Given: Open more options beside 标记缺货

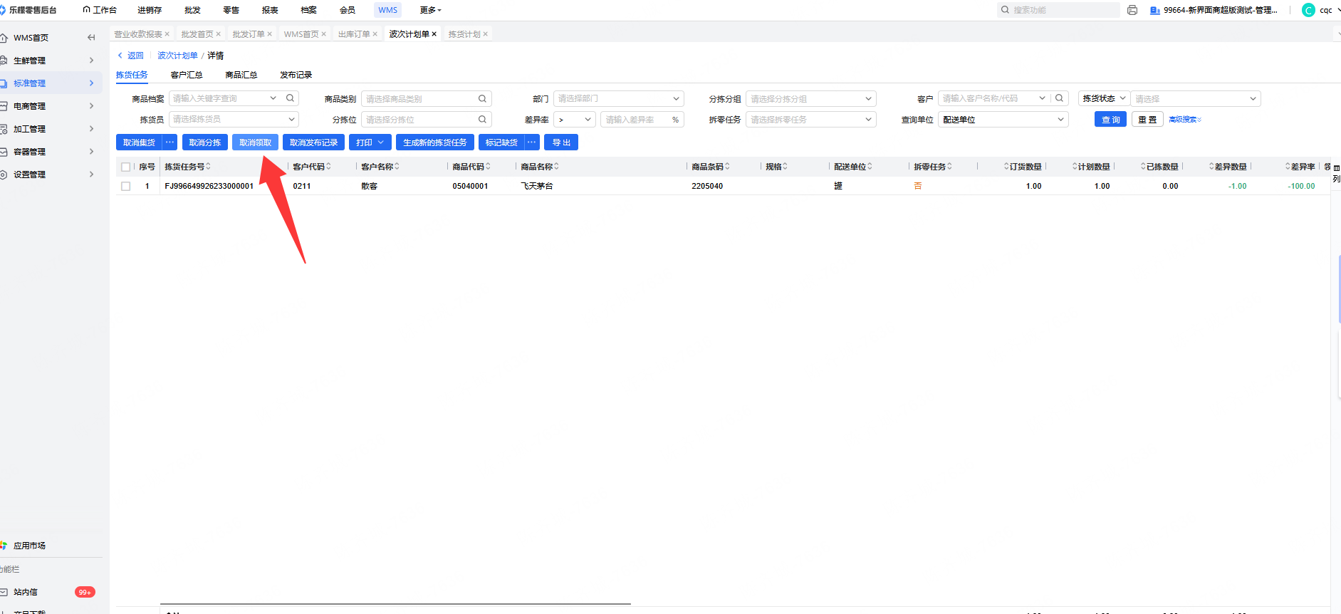Looking at the screenshot, I should [x=532, y=142].
